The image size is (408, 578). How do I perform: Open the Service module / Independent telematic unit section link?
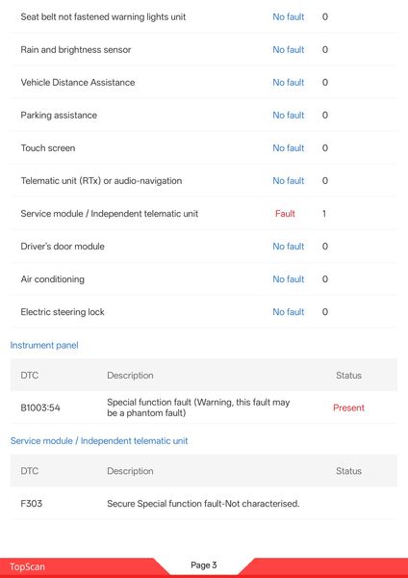point(99,441)
